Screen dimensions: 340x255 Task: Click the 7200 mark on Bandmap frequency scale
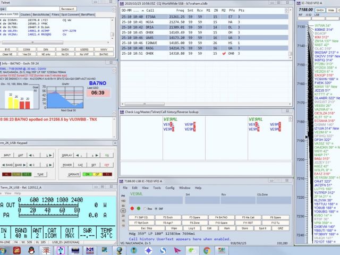pyautogui.click(x=301, y=159)
